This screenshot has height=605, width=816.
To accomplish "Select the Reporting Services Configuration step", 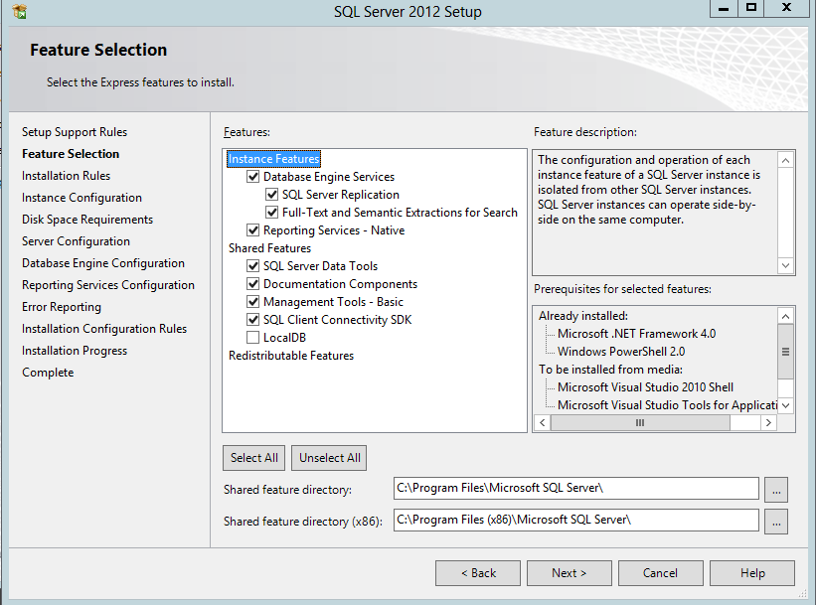I will (x=108, y=285).
